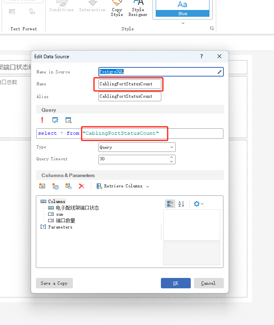Select the Blue style swatch
Viewport: 274px width, 325px height.
[182, 8]
